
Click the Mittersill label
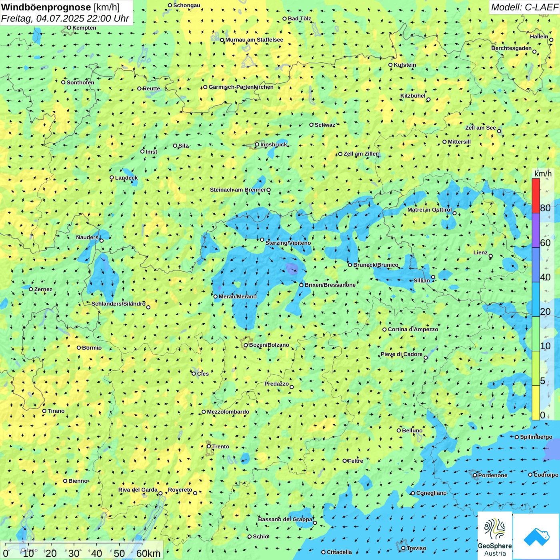(459, 142)
